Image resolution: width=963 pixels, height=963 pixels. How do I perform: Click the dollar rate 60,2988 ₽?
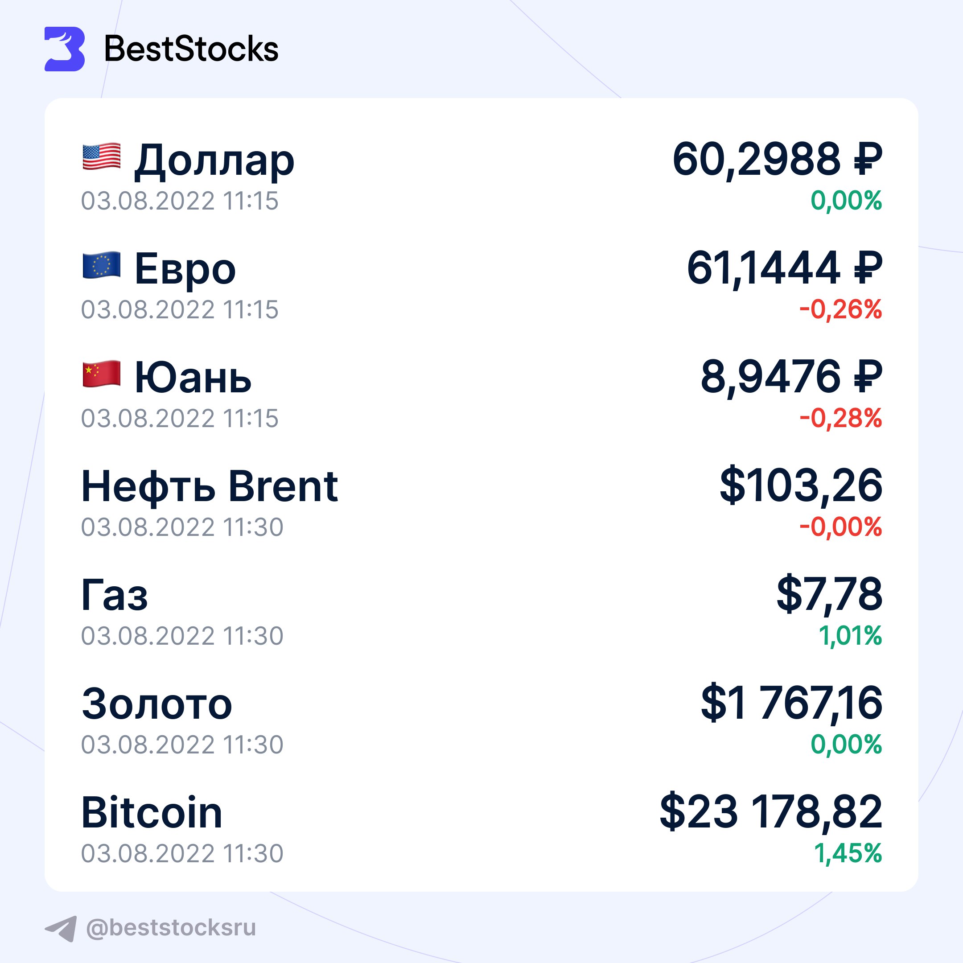[x=777, y=160]
